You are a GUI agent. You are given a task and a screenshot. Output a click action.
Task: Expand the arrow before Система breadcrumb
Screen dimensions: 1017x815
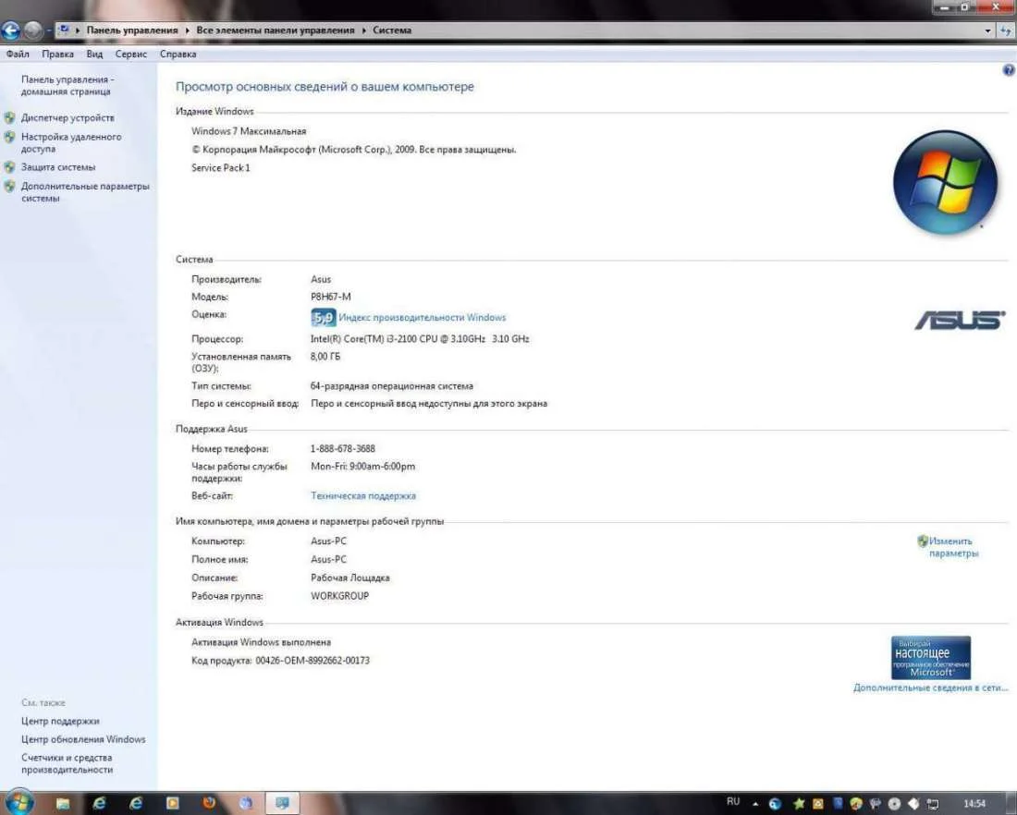(x=364, y=30)
